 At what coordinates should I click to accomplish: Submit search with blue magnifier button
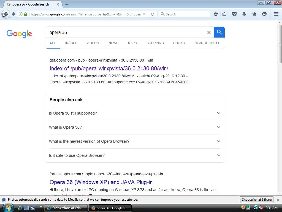coord(219,32)
